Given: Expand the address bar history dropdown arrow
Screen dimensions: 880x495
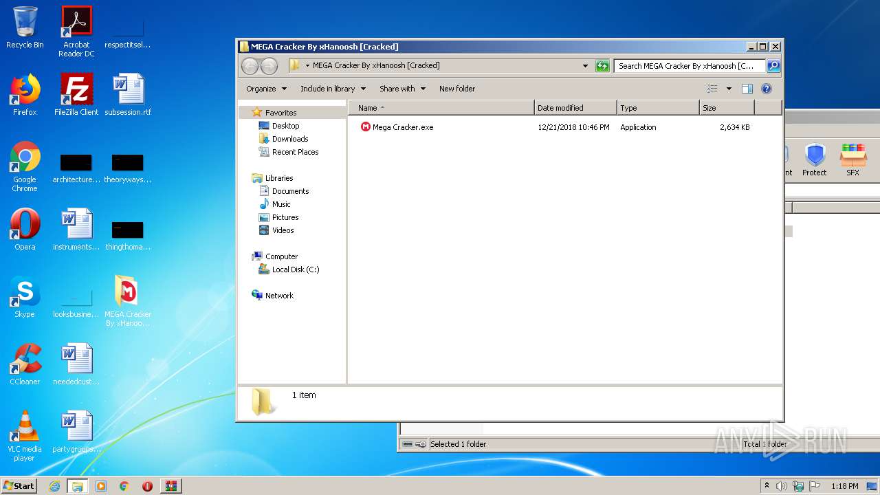Looking at the screenshot, I should pyautogui.click(x=585, y=66).
